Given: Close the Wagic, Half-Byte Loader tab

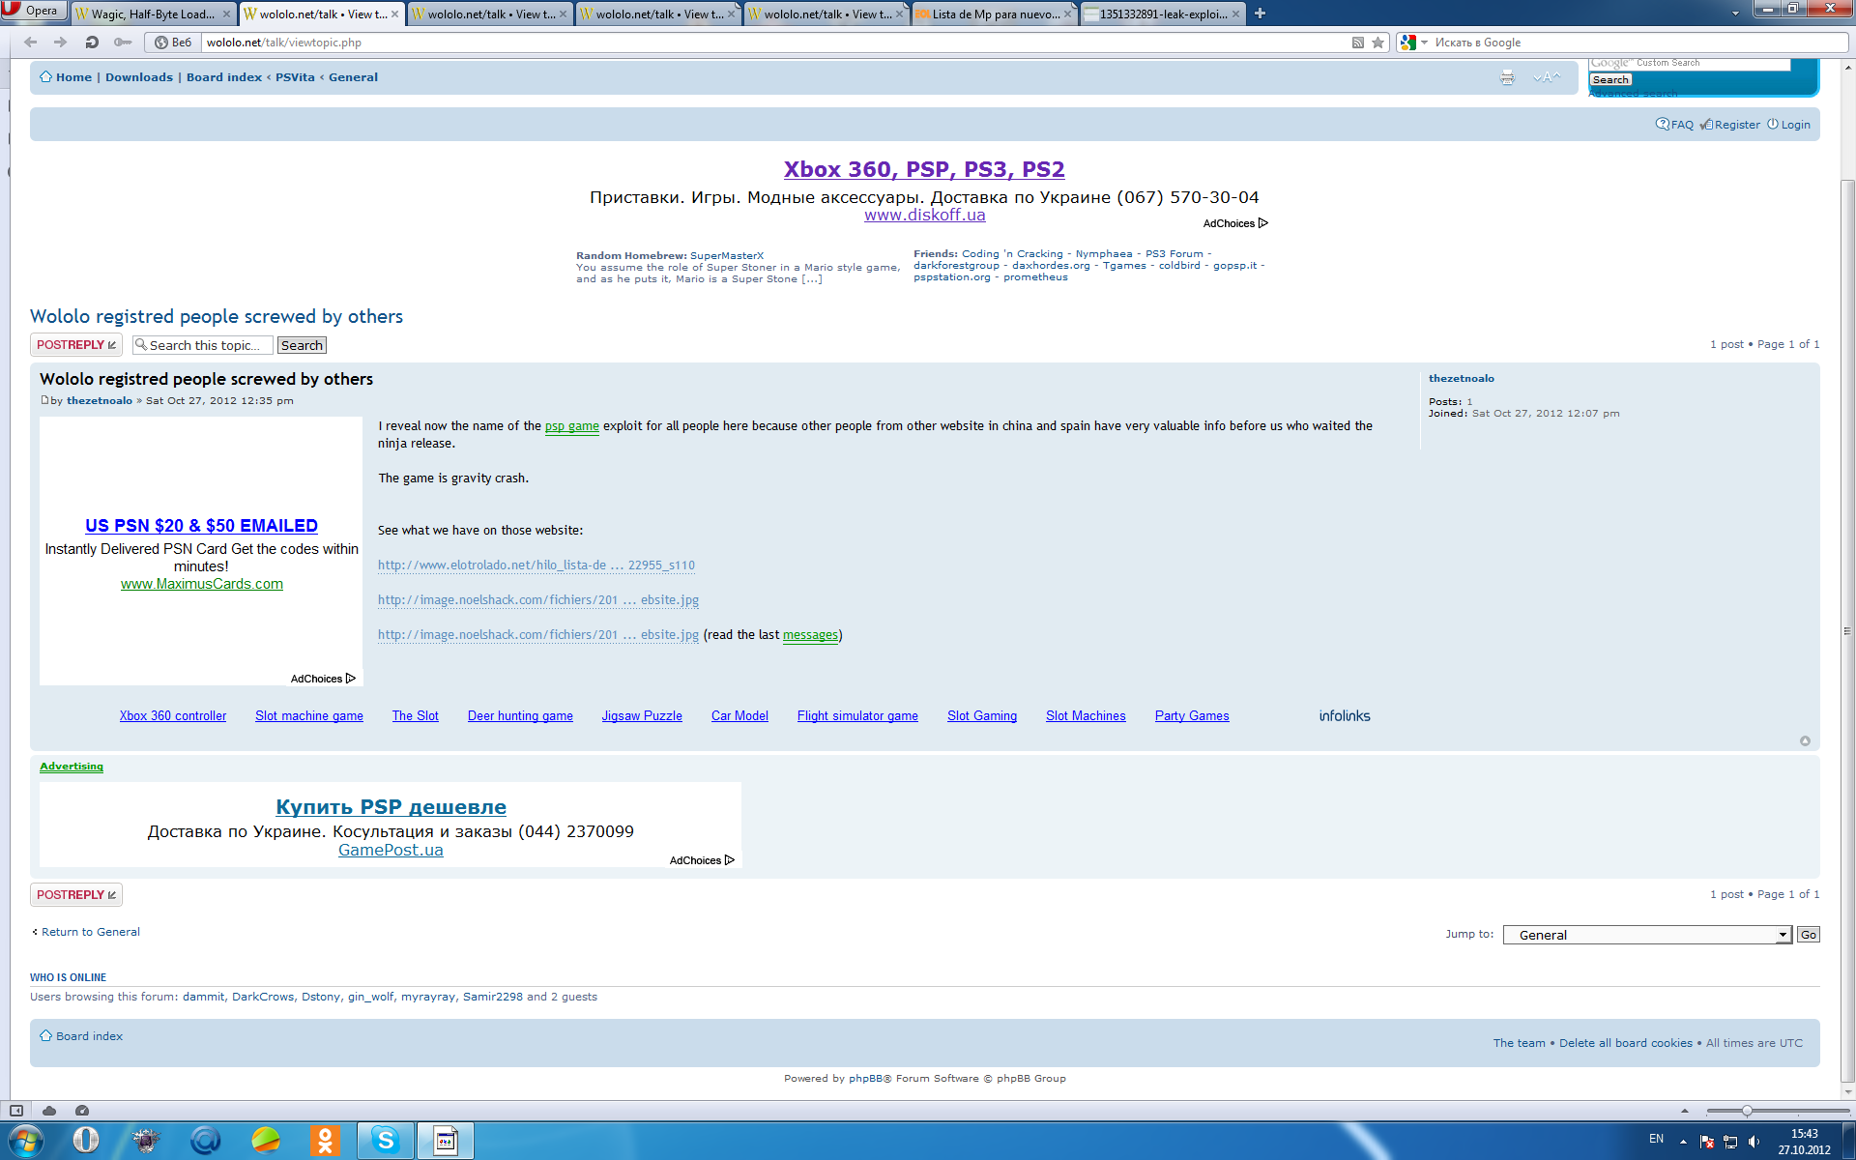Looking at the screenshot, I should [226, 14].
